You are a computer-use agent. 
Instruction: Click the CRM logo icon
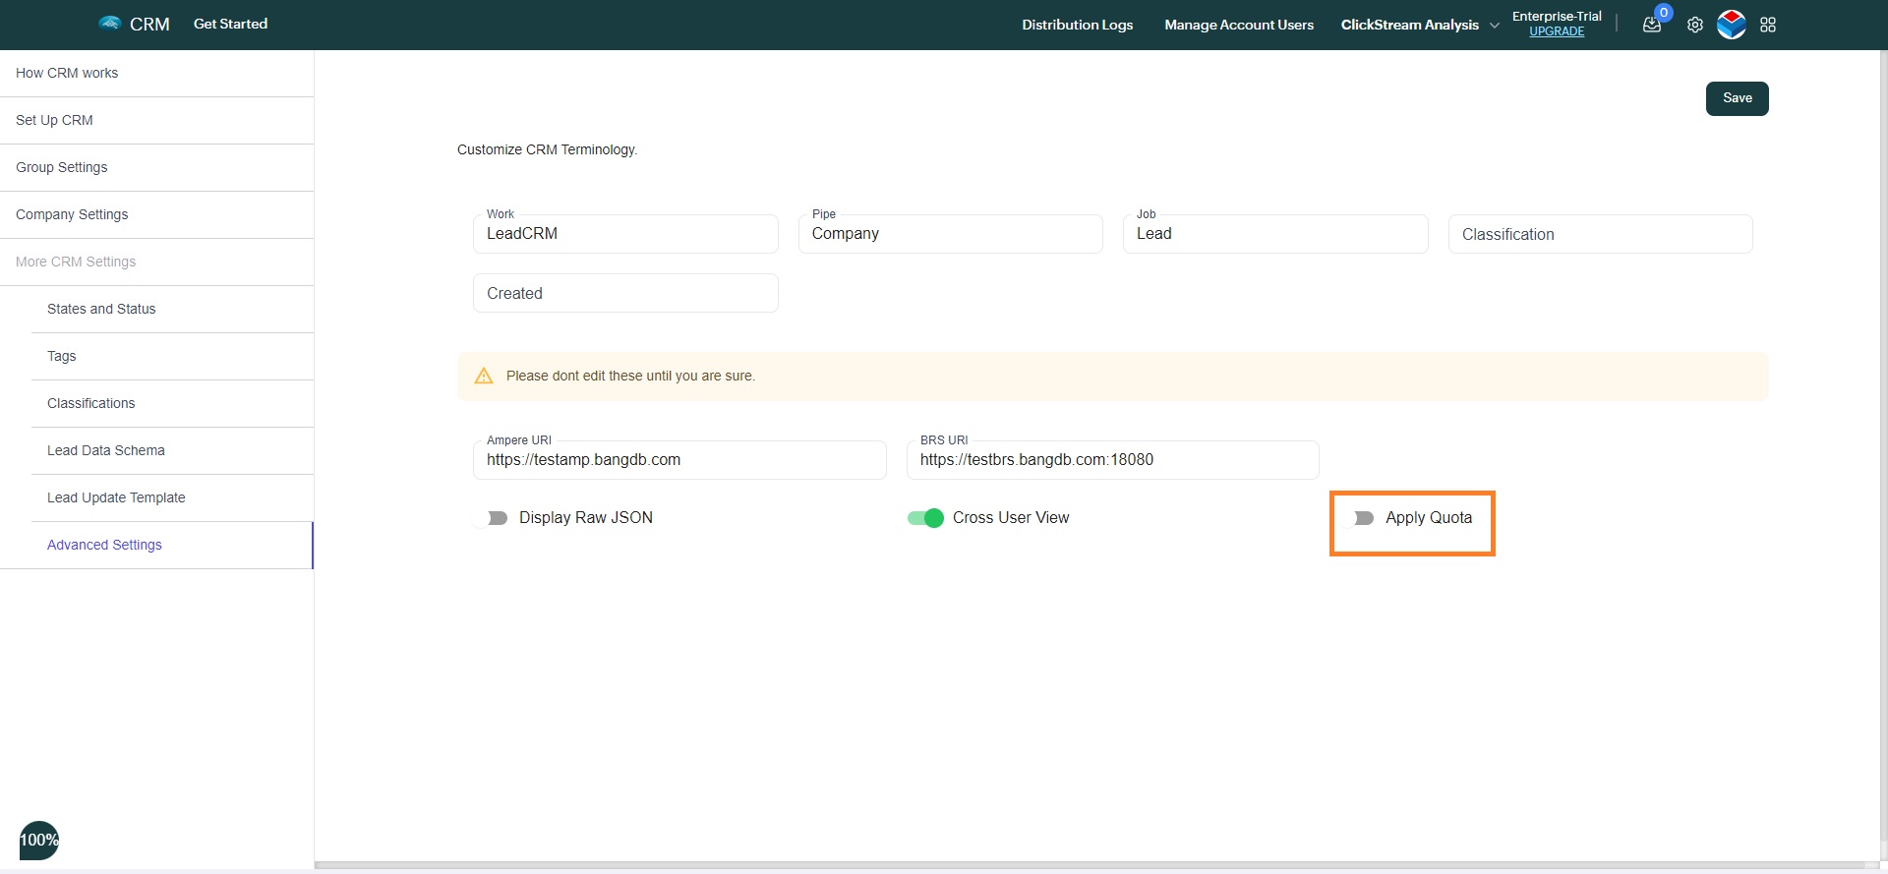coord(110,23)
